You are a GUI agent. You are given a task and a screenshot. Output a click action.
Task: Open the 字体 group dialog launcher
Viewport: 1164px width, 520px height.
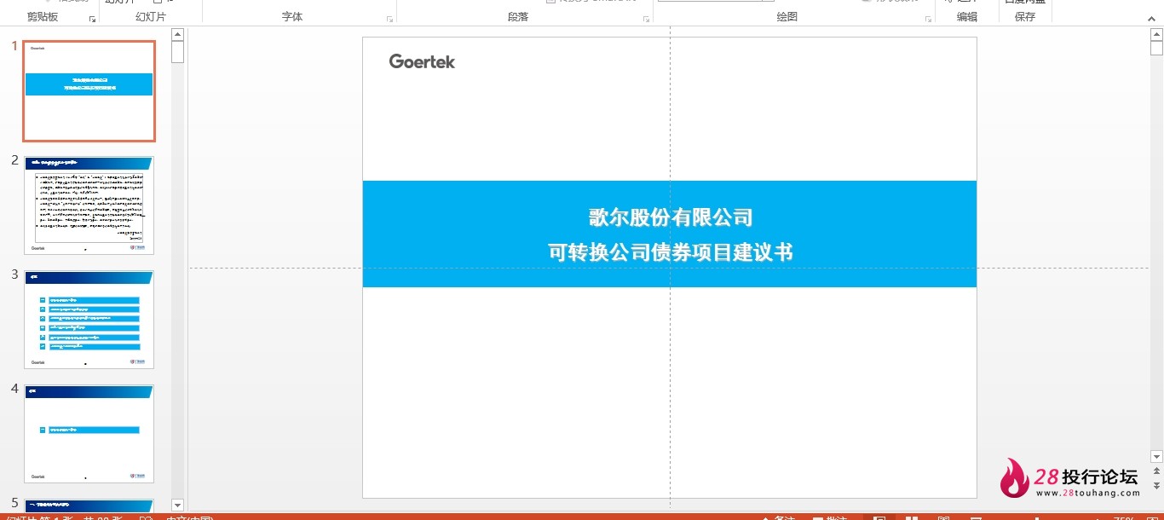pos(390,18)
